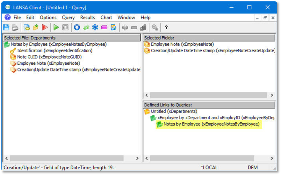Select Employee Note in Selected Fields pane
Viewport: 281px width, 175px height.
[x=182, y=44]
